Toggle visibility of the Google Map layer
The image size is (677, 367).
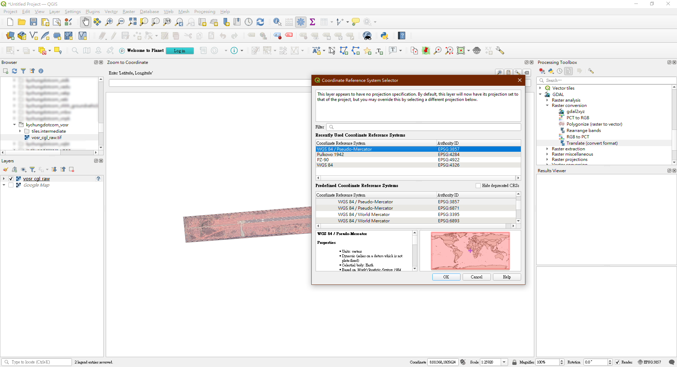click(x=11, y=185)
